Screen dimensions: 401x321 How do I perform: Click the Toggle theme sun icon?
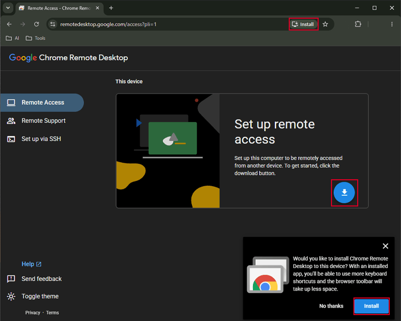coord(11,296)
